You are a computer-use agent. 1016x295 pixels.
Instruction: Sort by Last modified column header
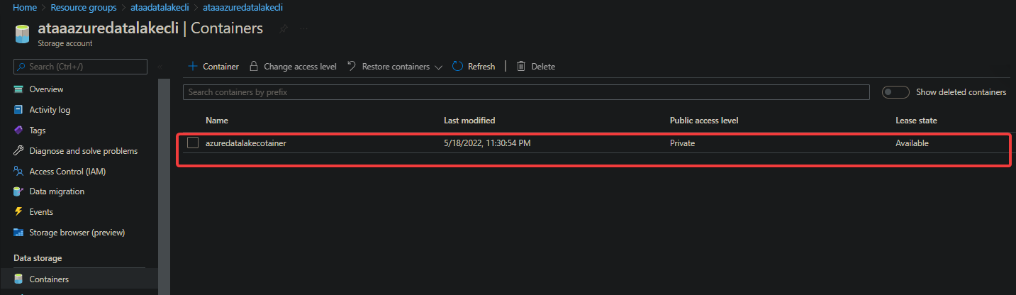[x=469, y=121]
